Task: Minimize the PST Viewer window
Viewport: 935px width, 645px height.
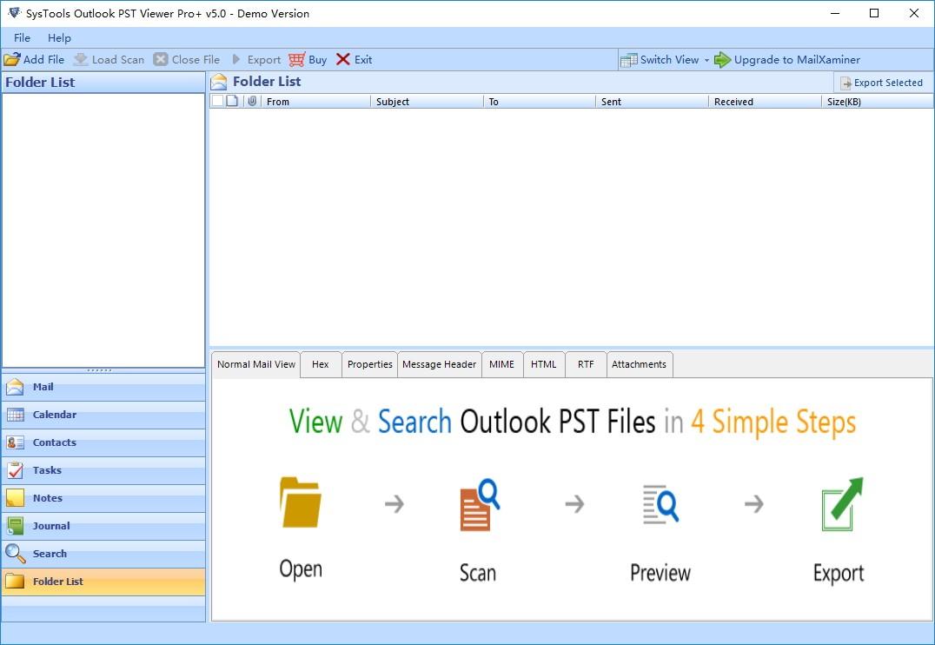Action: tap(835, 13)
